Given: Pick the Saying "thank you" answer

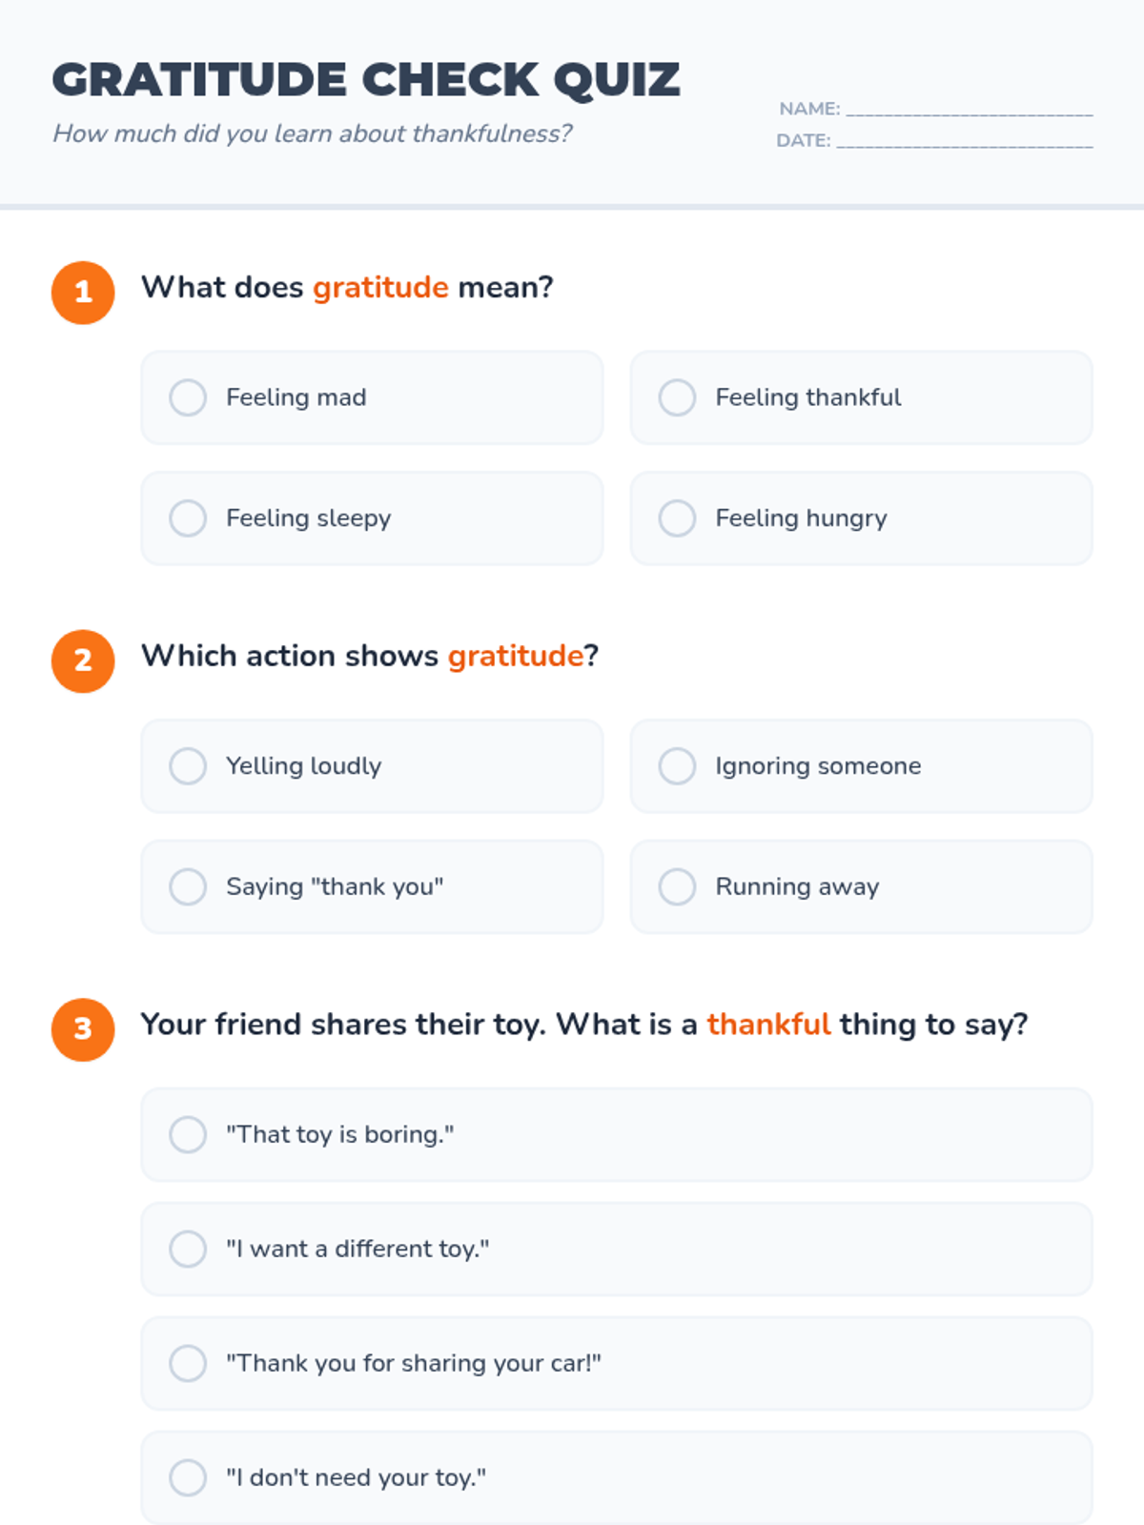Looking at the screenshot, I should point(372,887).
